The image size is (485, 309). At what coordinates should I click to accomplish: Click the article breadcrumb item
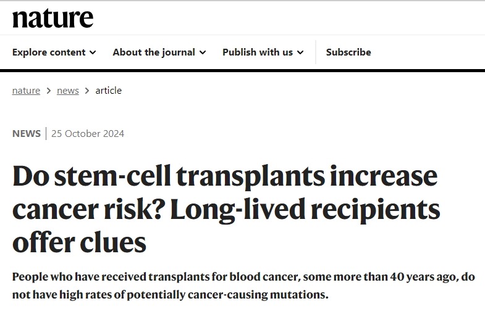[108, 91]
